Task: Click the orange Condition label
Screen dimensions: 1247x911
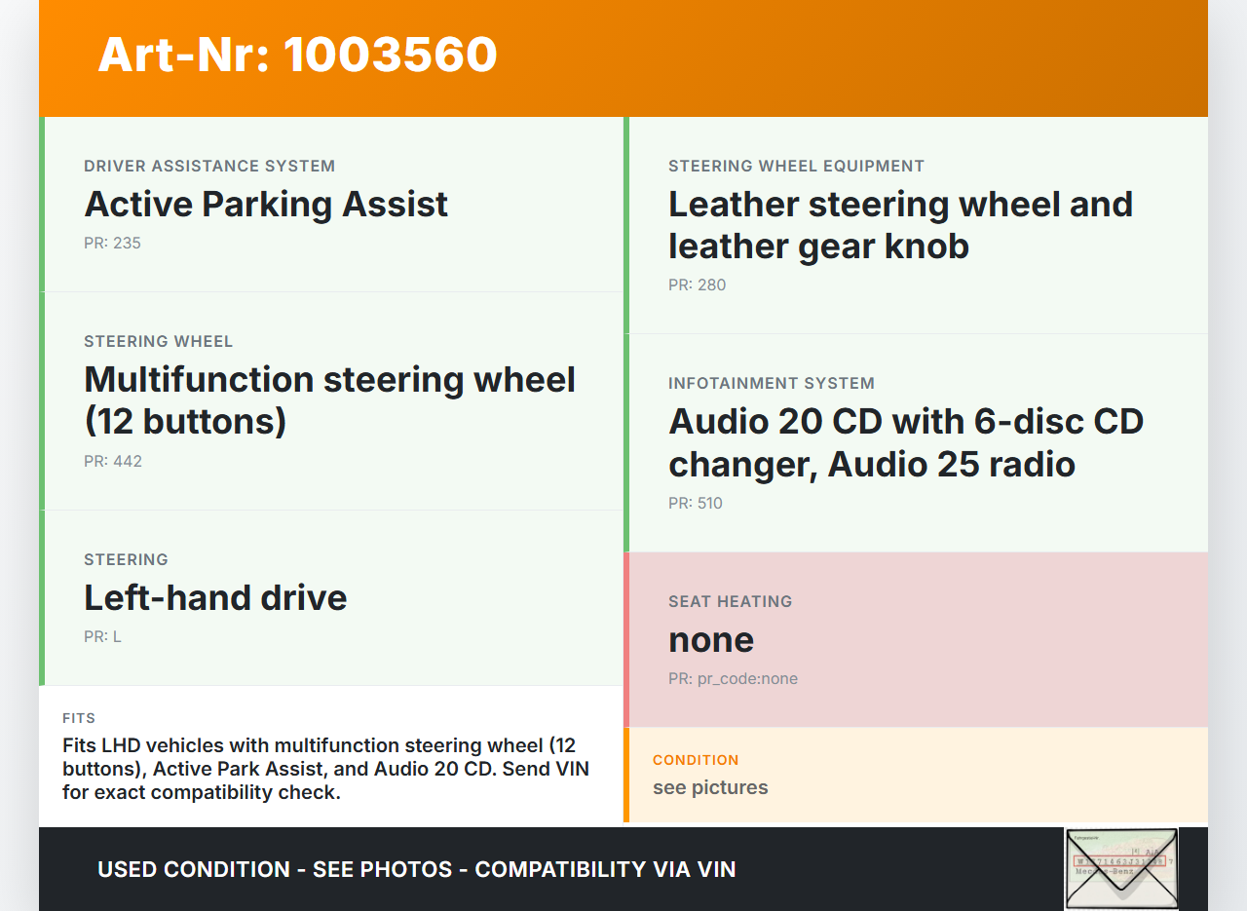Action: (696, 760)
